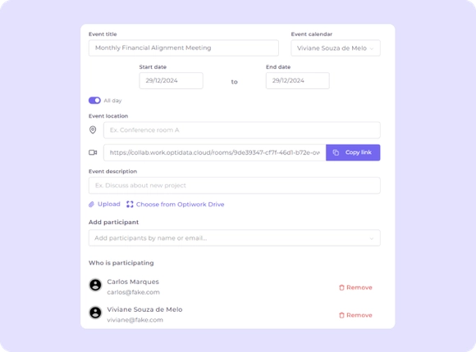Click Carlos Marques' avatar icon
The image size is (476, 352).
click(x=95, y=285)
